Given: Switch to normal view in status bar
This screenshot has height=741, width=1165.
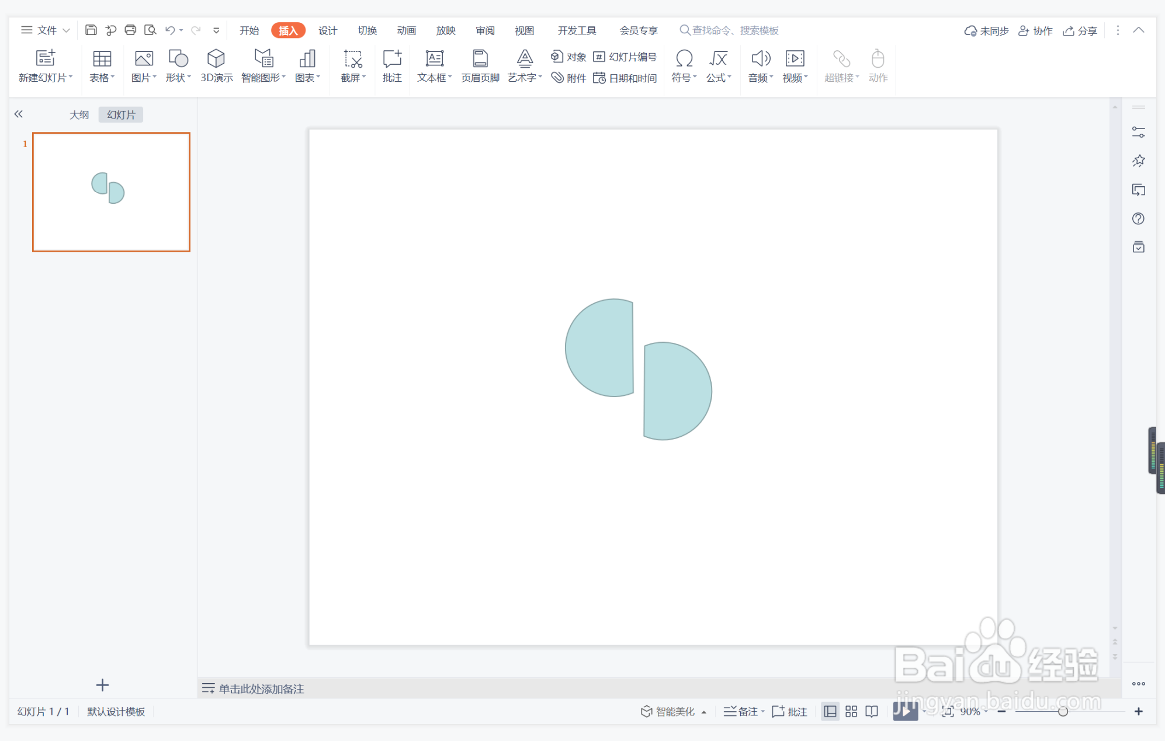Looking at the screenshot, I should tap(830, 711).
